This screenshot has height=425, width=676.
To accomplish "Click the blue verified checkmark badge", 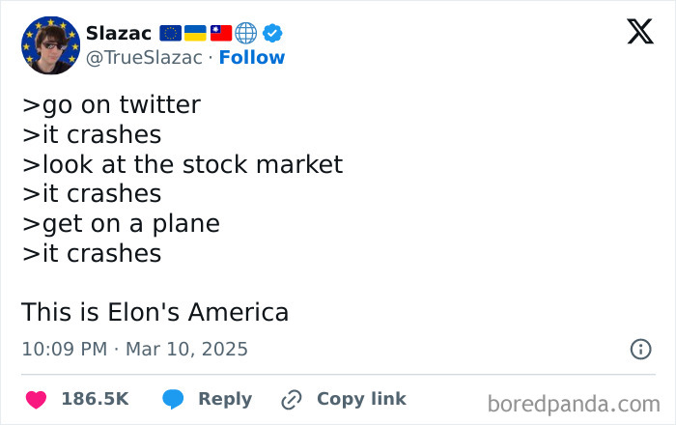I will (272, 33).
